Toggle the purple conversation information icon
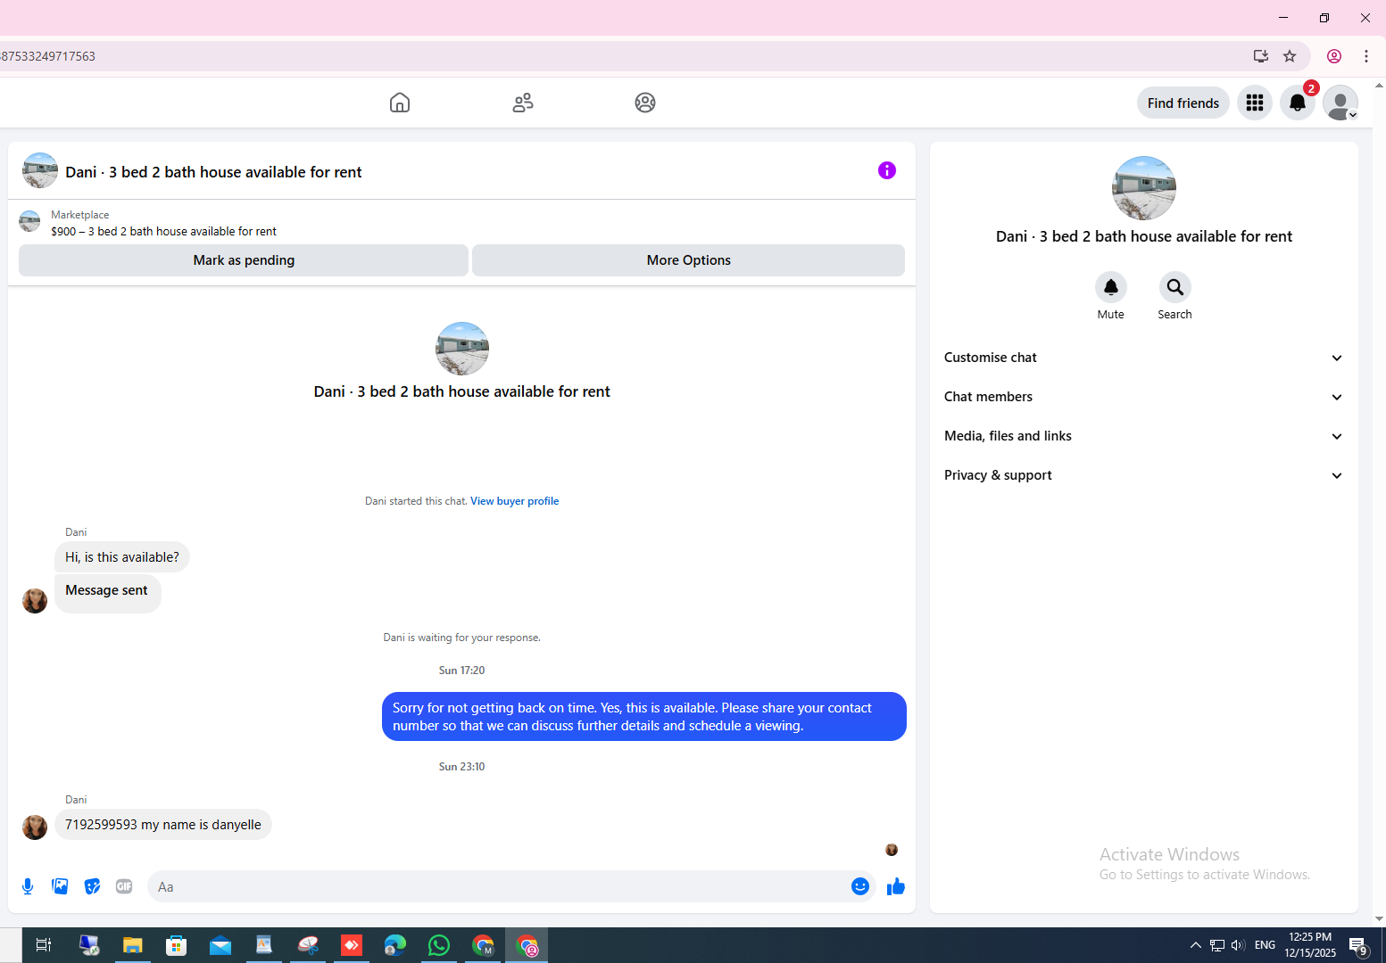The image size is (1386, 963). [x=886, y=170]
